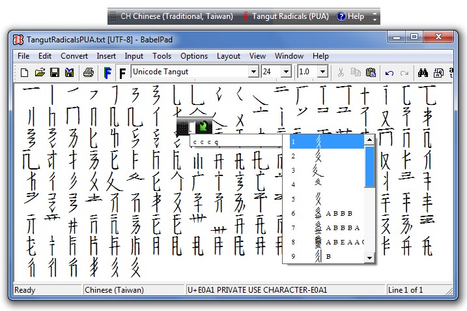467x311 pixels.
Task: Expand the Unicode Tangut font dropdown
Action: pyautogui.click(x=253, y=72)
